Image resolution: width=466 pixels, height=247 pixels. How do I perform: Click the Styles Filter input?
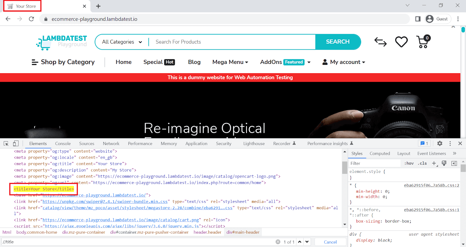pyautogui.click(x=375, y=163)
